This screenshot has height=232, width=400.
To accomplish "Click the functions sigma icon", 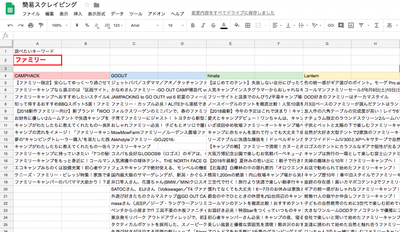I will point(377,25).
